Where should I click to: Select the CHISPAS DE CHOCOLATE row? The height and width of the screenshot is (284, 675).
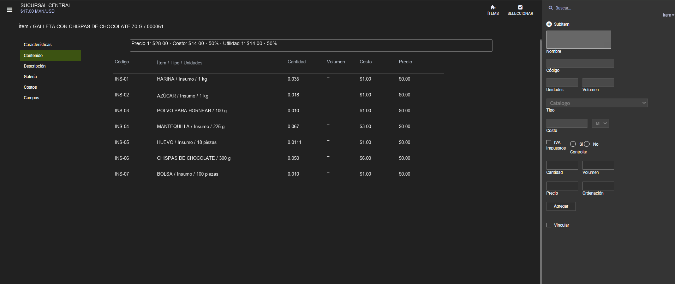278,158
